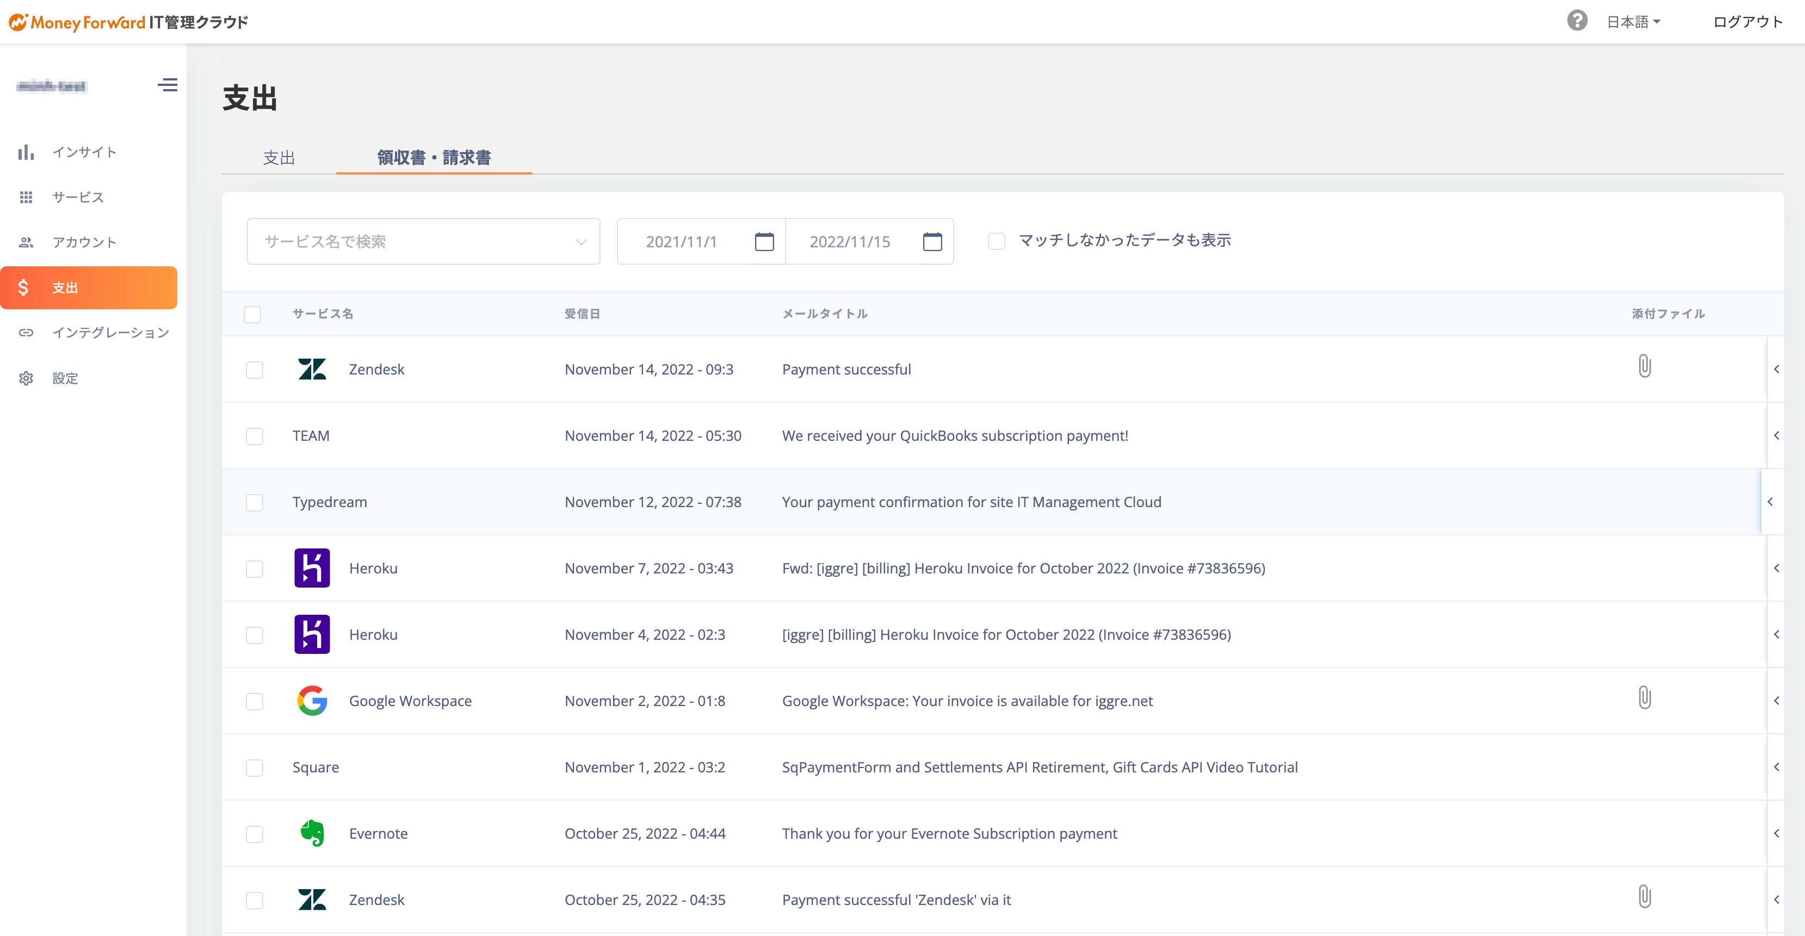Click the アカウント people icon
Image resolution: width=1805 pixels, height=936 pixels.
pos(26,242)
